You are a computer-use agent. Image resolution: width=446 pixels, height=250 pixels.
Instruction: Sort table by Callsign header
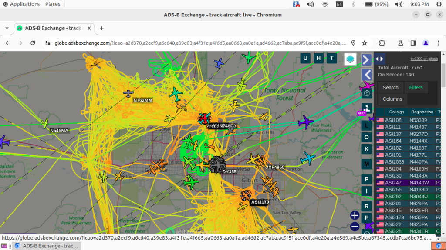pos(396,112)
